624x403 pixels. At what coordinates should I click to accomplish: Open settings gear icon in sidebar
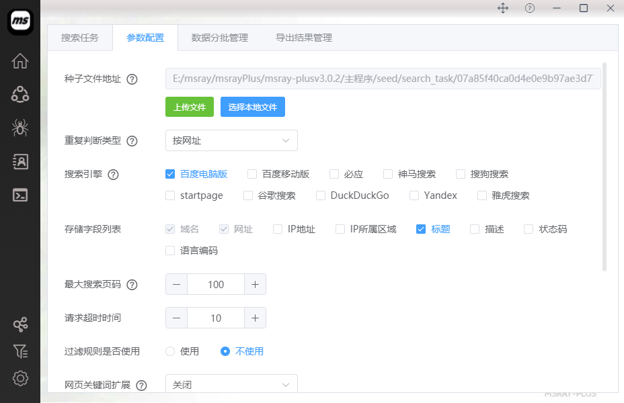20,378
